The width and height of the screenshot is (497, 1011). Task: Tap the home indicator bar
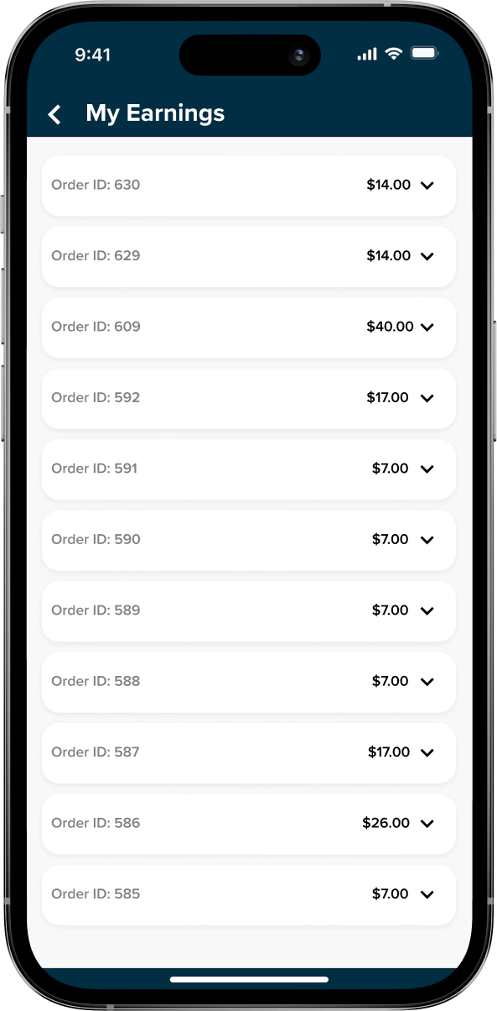point(249,979)
